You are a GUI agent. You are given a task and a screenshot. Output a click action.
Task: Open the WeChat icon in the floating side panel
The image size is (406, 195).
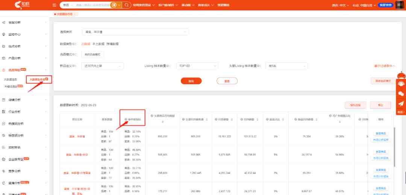click(401, 94)
